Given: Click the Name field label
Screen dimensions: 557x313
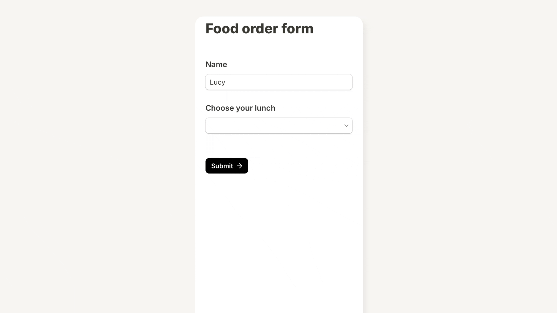Looking at the screenshot, I should (x=216, y=64).
